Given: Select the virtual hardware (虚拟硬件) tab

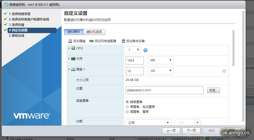Looking at the screenshot, I should pos(74,32).
